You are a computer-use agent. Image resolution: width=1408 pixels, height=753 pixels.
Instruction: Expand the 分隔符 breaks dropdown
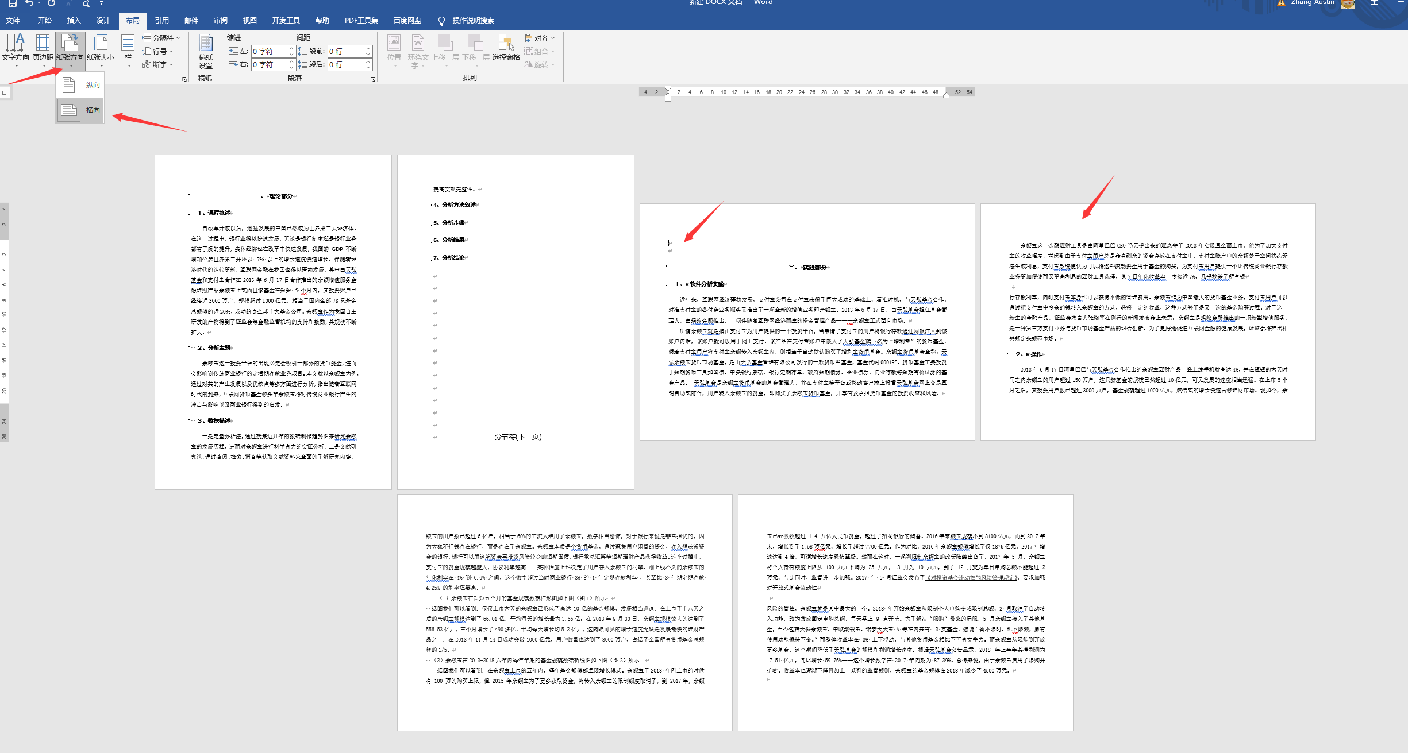[163, 38]
